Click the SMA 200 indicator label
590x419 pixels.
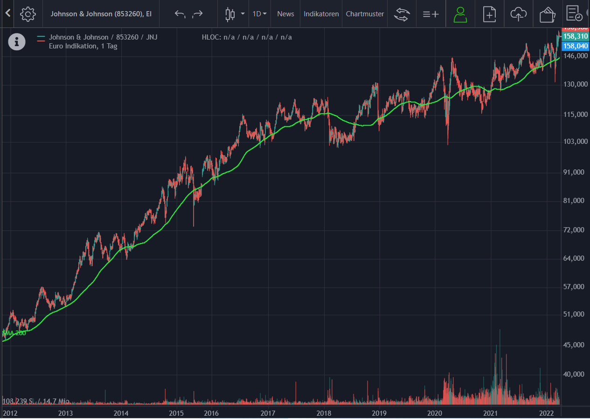(x=14, y=333)
